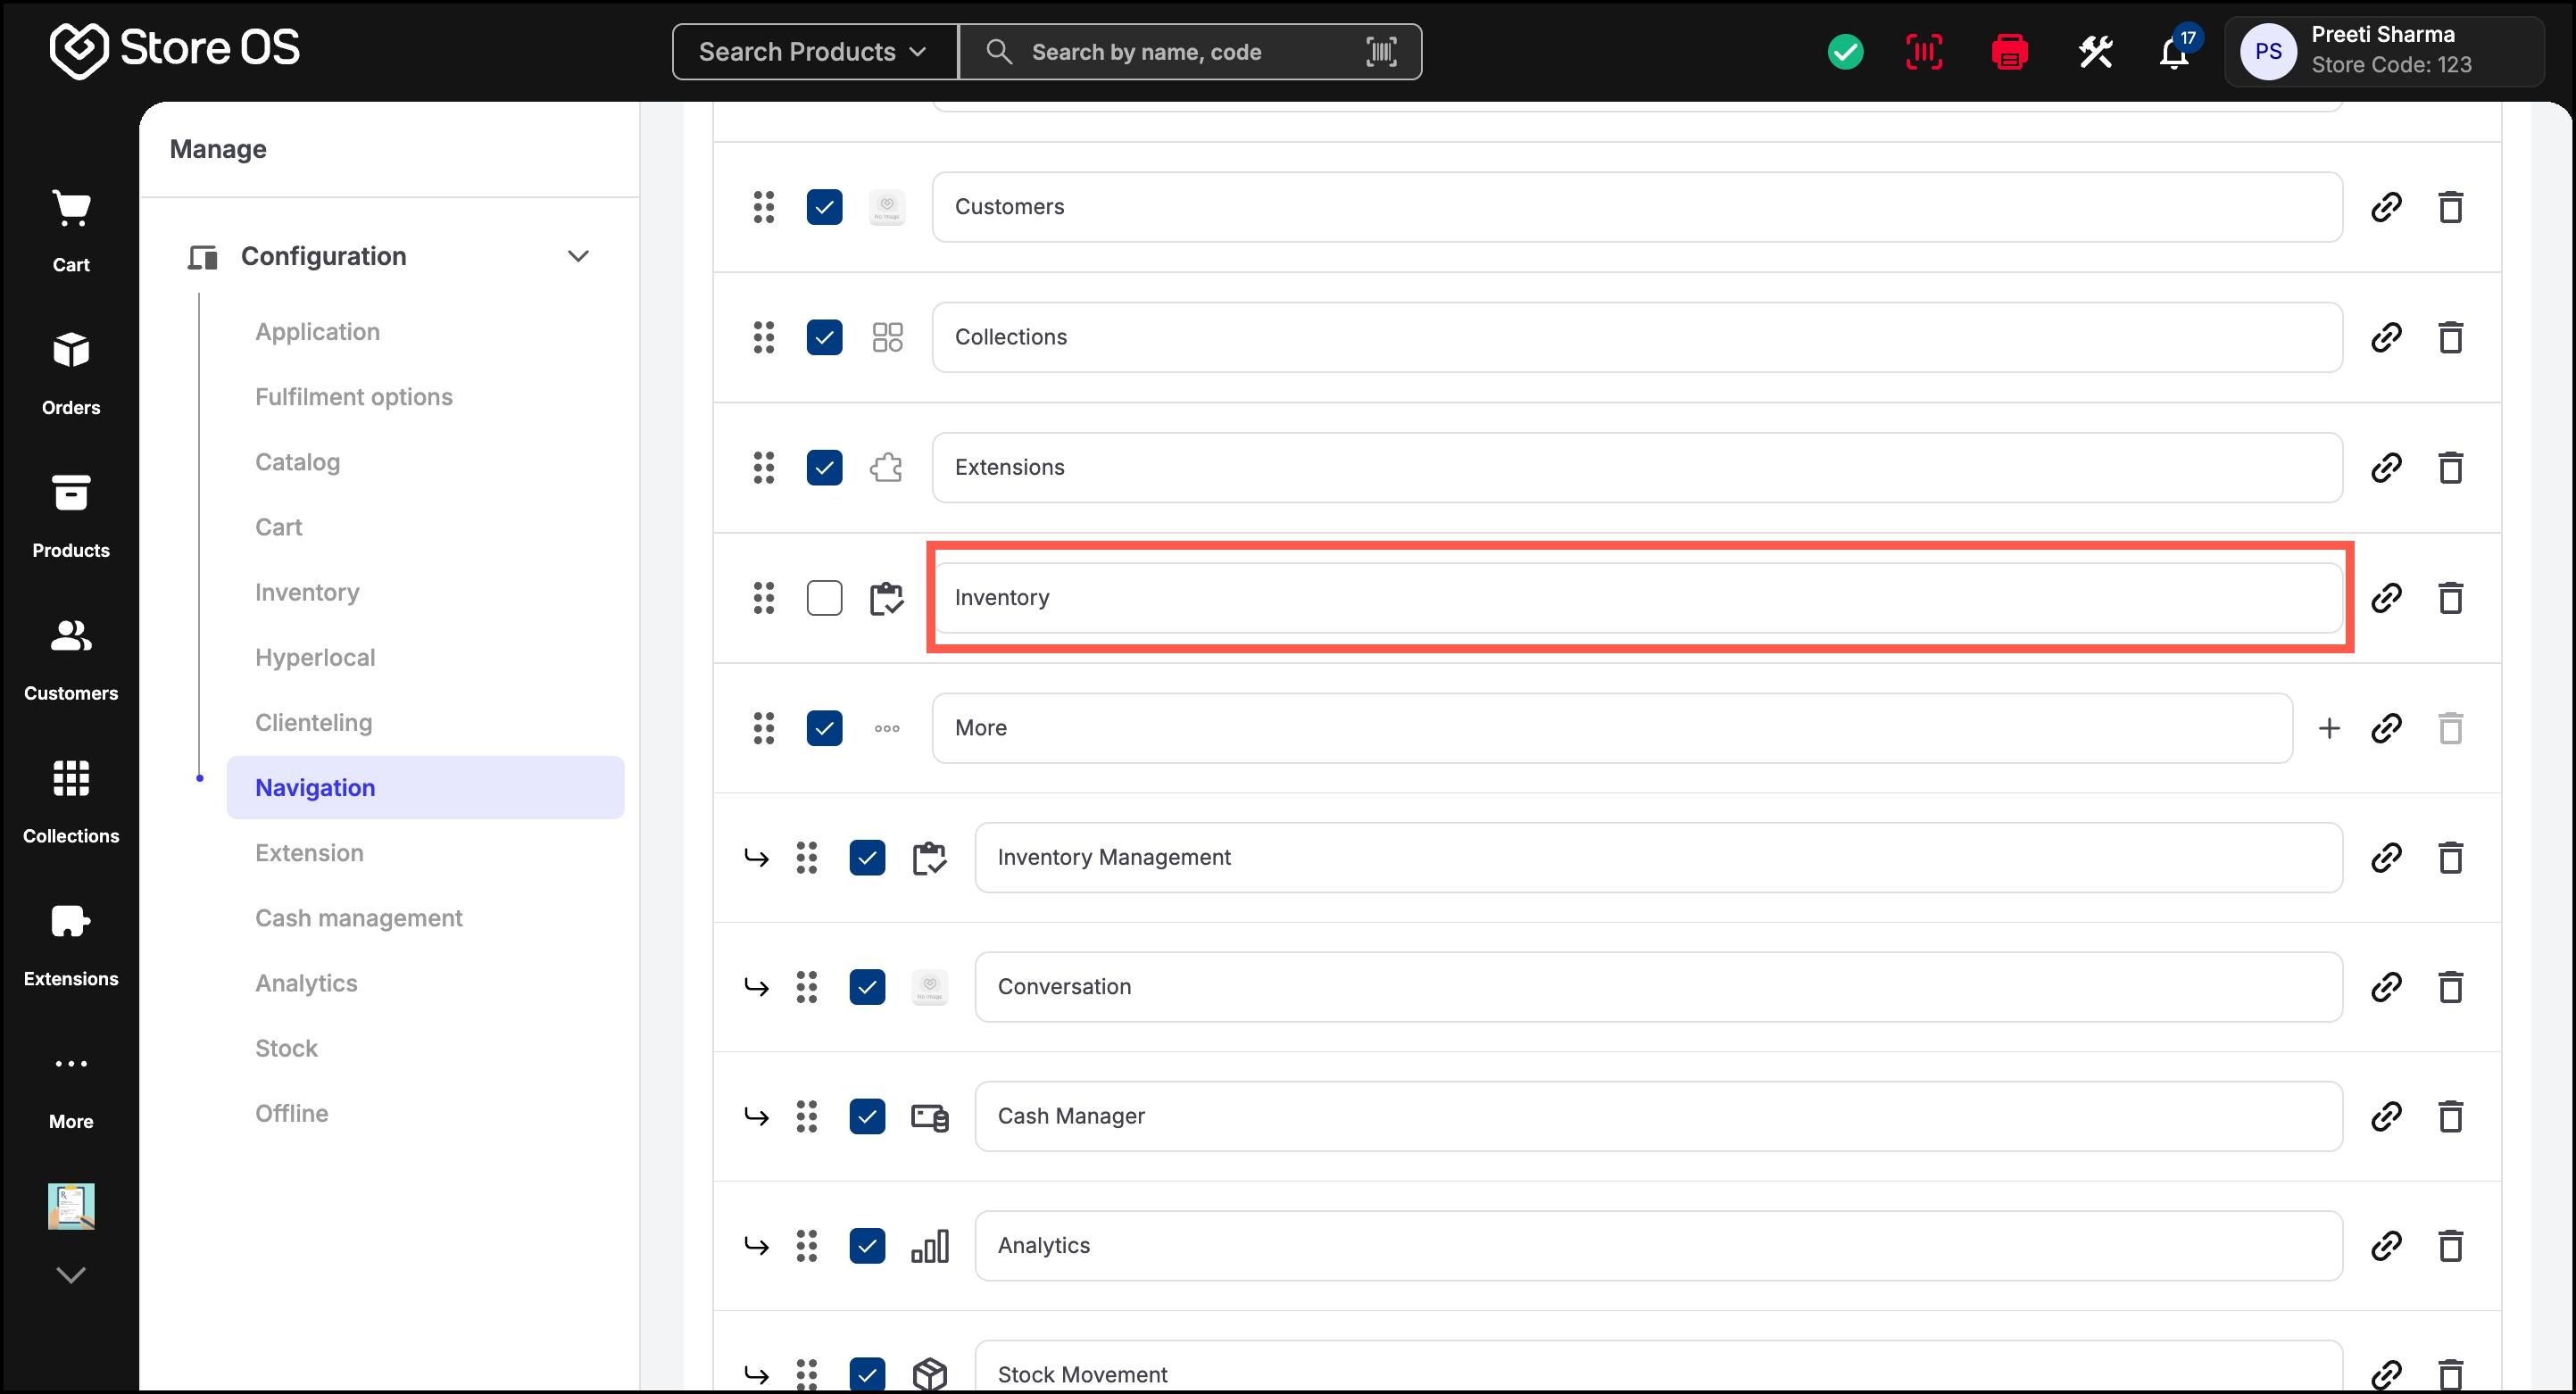2576x1394 pixels.
Task: Click the Store OS logo
Action: click(175, 49)
